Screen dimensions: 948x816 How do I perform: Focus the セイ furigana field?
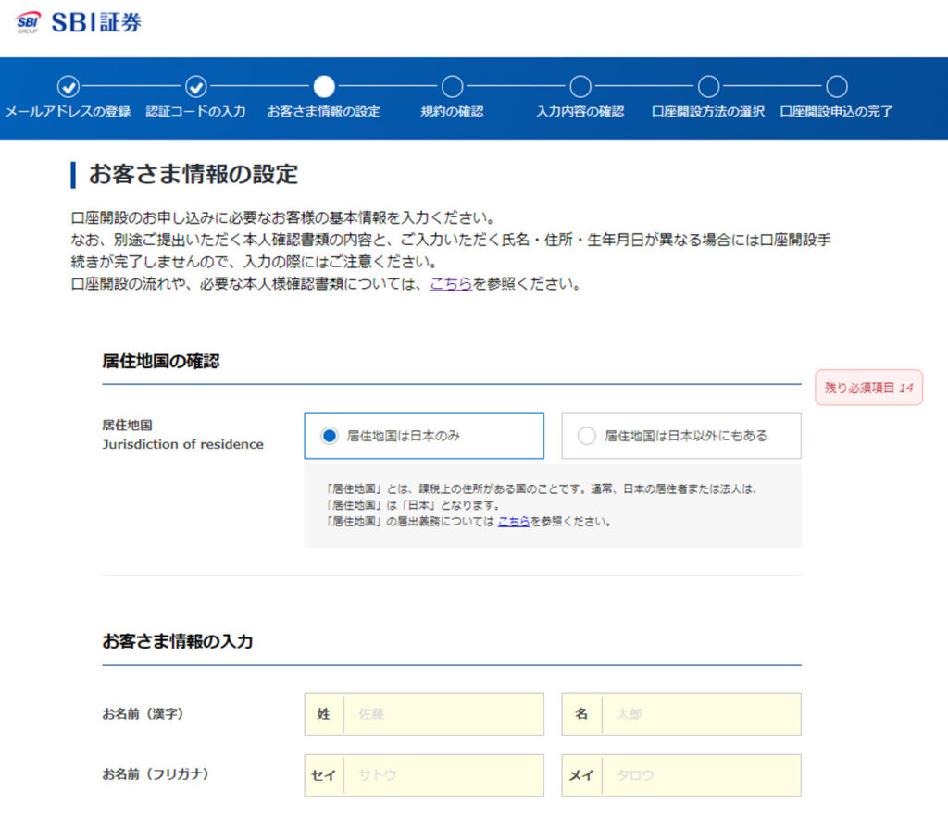click(x=424, y=775)
